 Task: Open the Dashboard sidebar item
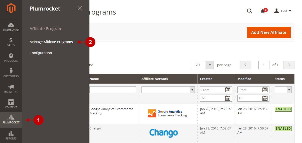click(11, 27)
